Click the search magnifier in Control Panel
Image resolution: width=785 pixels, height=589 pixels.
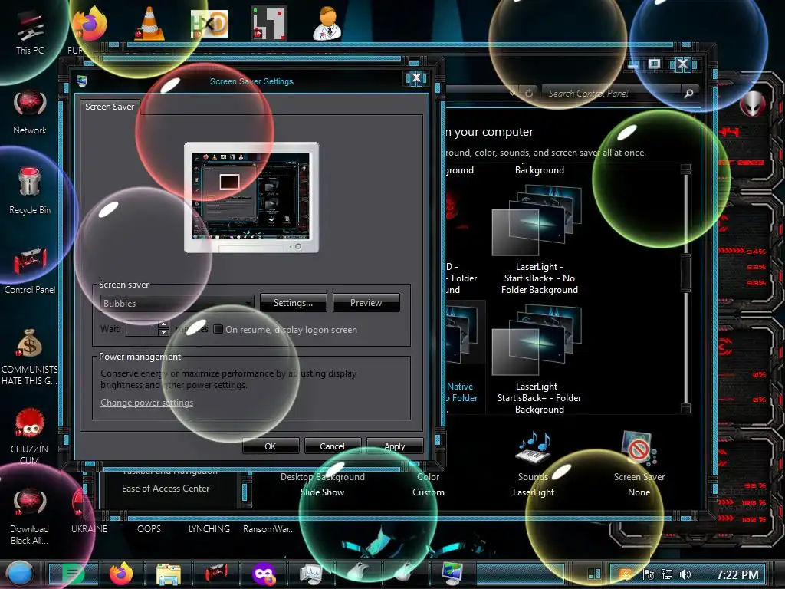click(x=689, y=93)
